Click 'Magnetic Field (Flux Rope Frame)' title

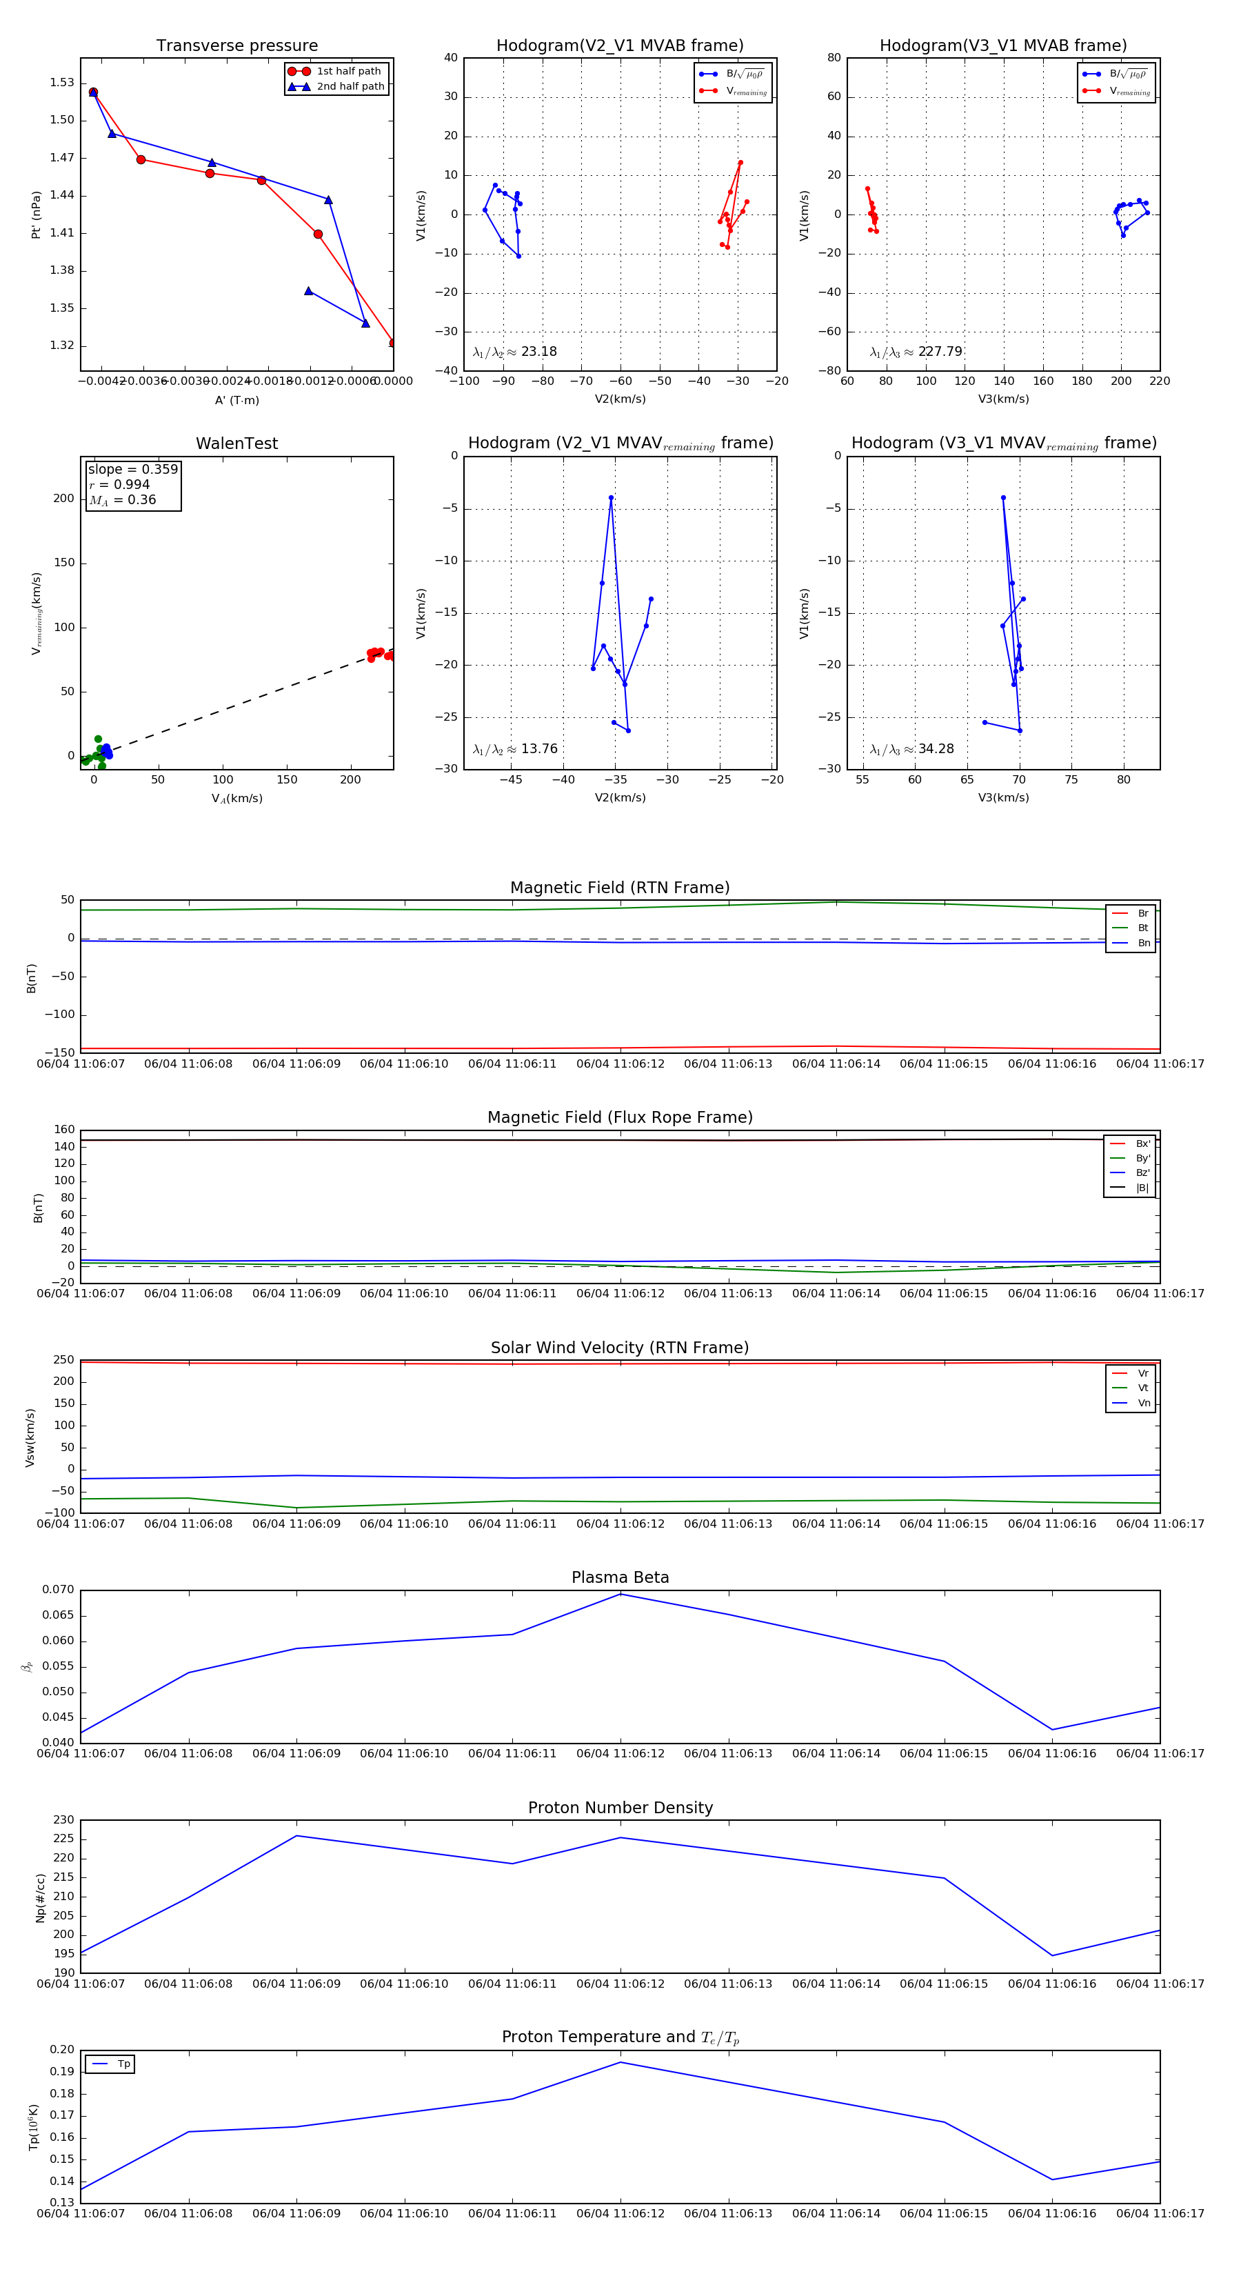620,1118
